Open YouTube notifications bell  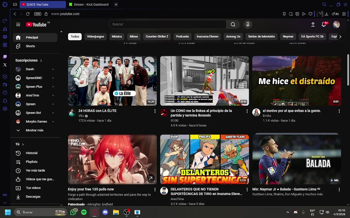[x=324, y=25]
